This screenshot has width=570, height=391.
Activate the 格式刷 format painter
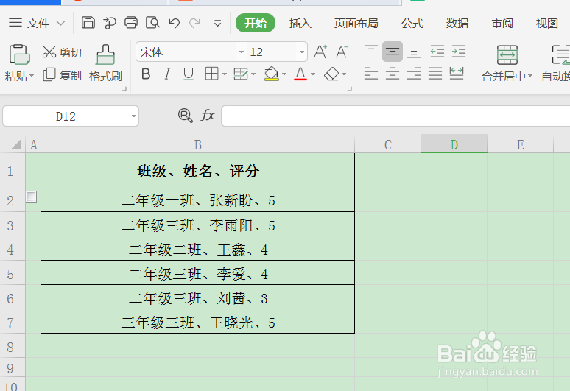[105, 63]
